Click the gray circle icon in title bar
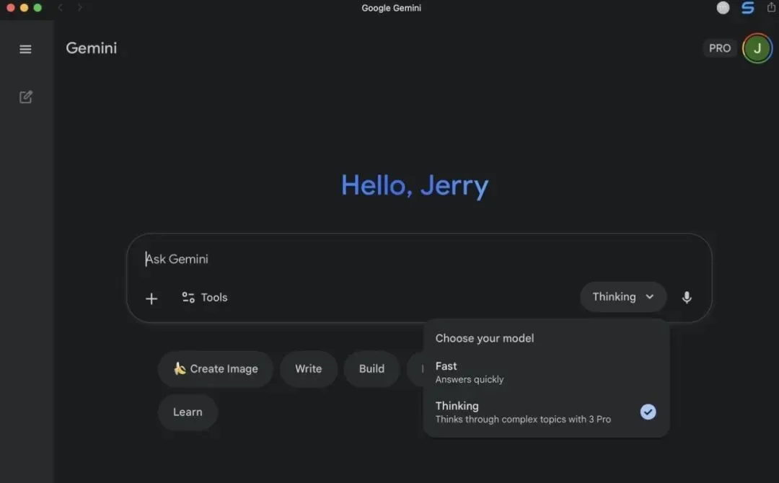Screen dimensions: 779x483 [x=723, y=7]
